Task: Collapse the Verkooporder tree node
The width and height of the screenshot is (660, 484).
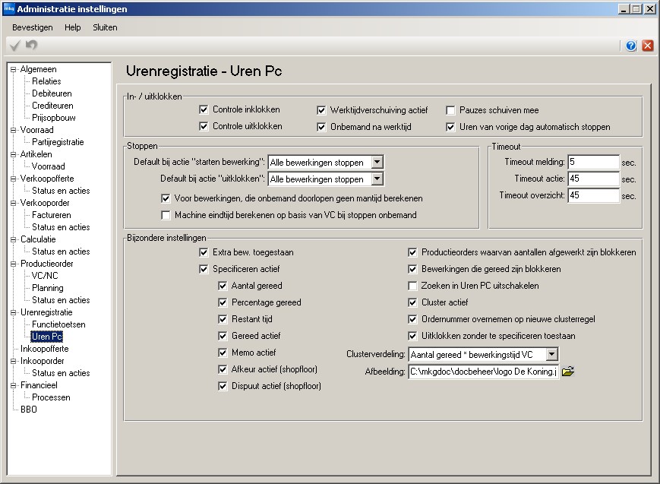Action: pyautogui.click(x=14, y=203)
